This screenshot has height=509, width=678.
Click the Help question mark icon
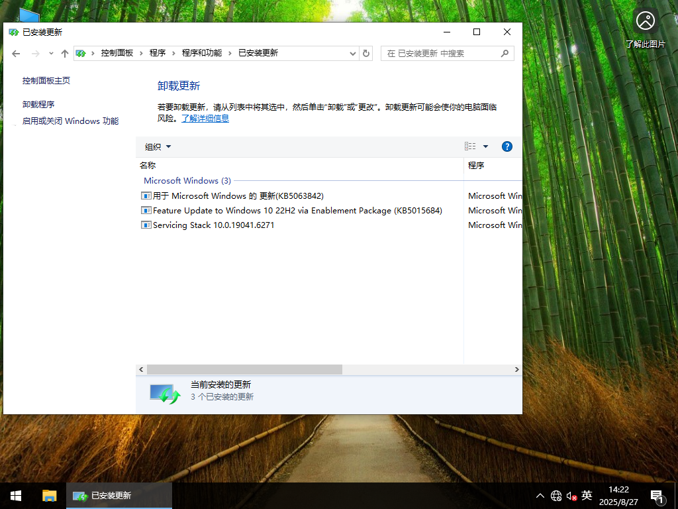tap(507, 146)
